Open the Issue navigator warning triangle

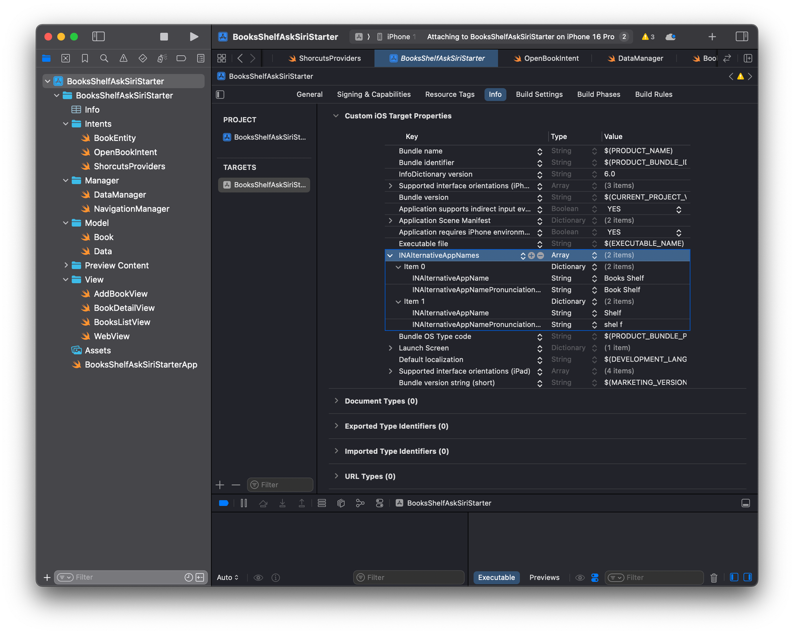tap(124, 58)
